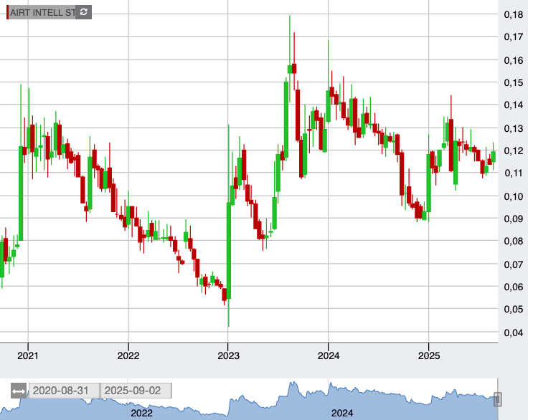Edit the end date field 2025-09-02
The image size is (533, 420).
[136, 391]
